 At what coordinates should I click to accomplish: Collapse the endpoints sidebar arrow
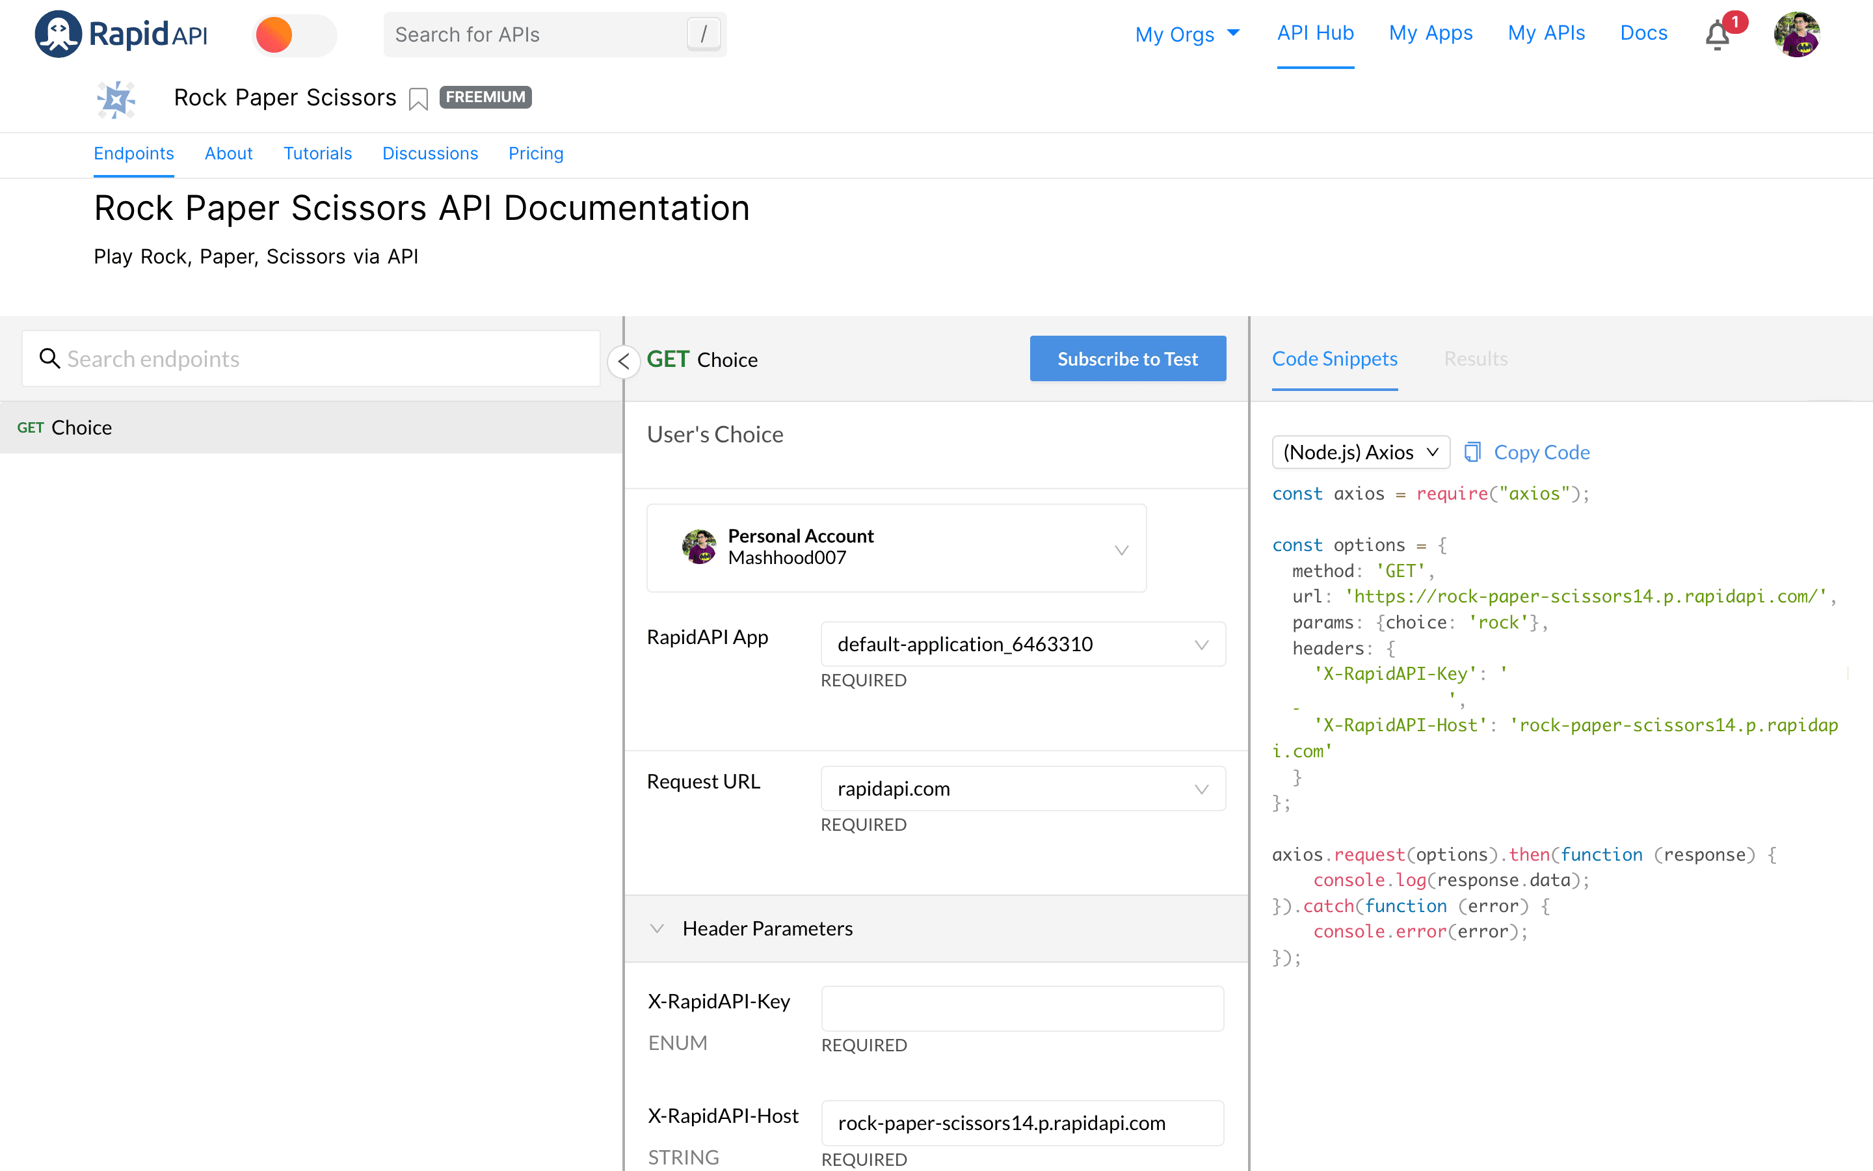(624, 362)
